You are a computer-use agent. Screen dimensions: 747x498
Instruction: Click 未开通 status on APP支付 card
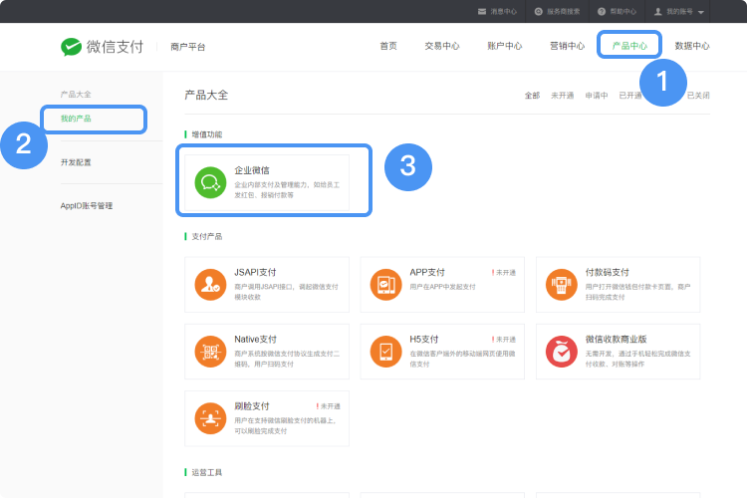coord(504,273)
